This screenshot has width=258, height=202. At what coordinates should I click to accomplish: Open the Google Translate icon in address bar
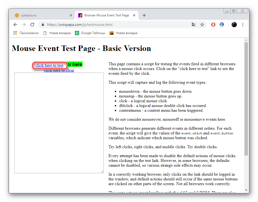coord(193,24)
